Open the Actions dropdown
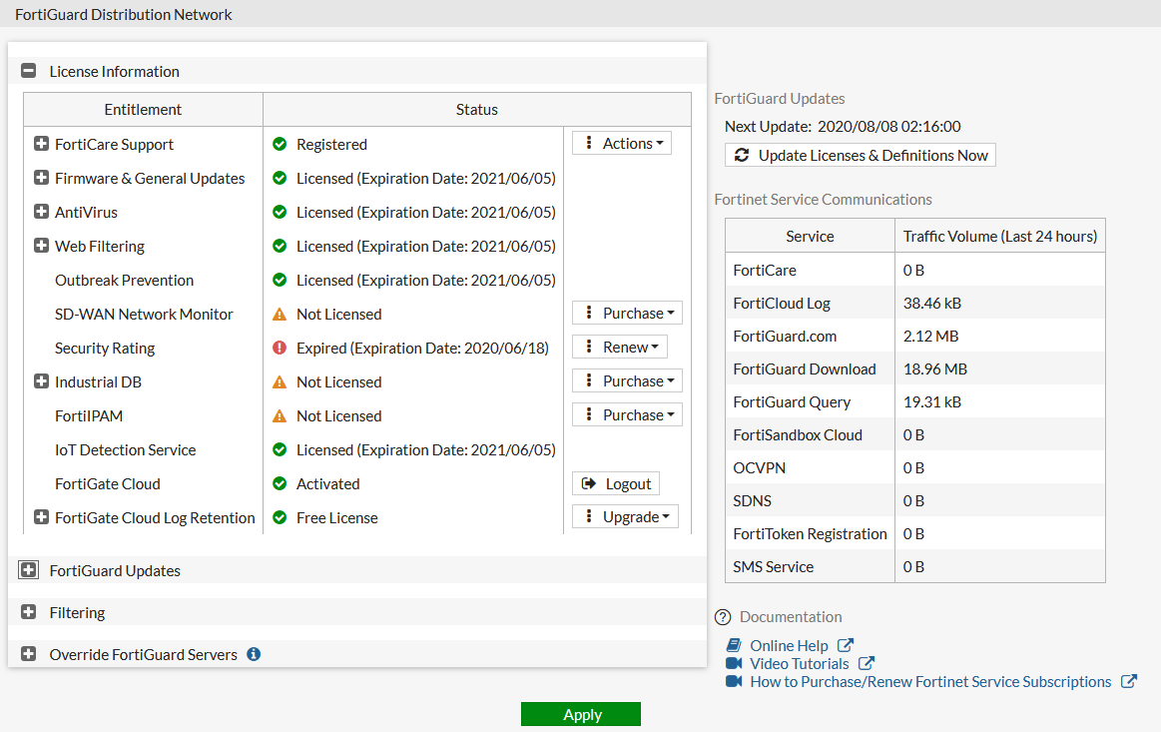Viewport: 1161px width, 732px height. coord(621,143)
